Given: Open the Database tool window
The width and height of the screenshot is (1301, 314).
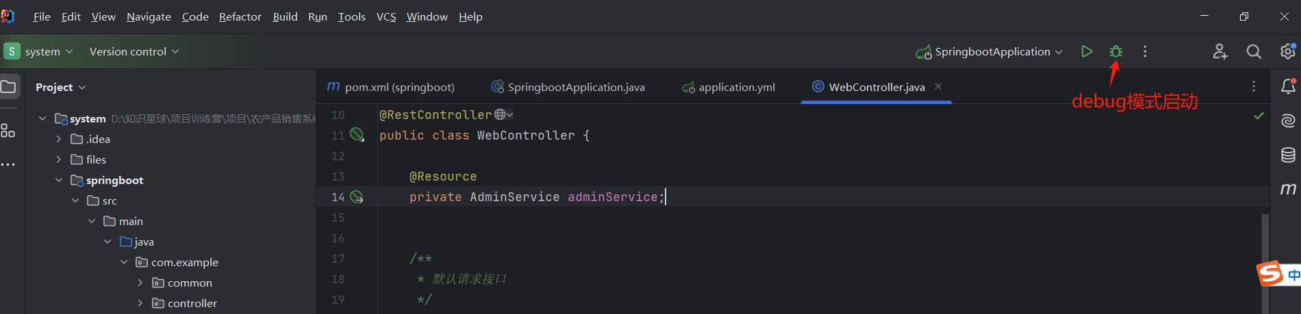Looking at the screenshot, I should (1288, 155).
